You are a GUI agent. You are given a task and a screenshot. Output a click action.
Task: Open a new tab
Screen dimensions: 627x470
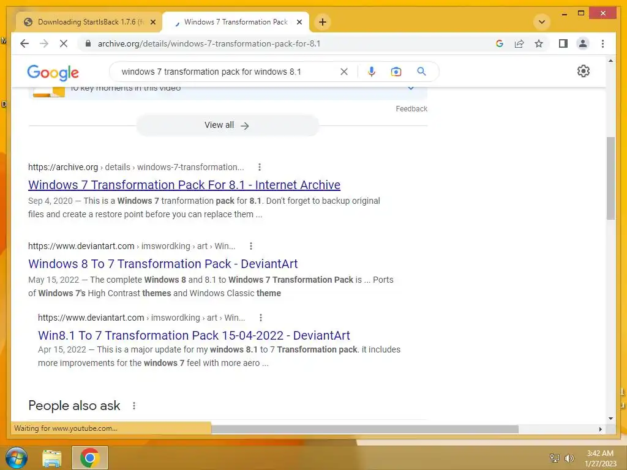(x=323, y=22)
